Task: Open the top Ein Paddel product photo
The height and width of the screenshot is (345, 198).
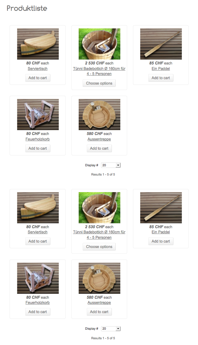Action: point(161,44)
